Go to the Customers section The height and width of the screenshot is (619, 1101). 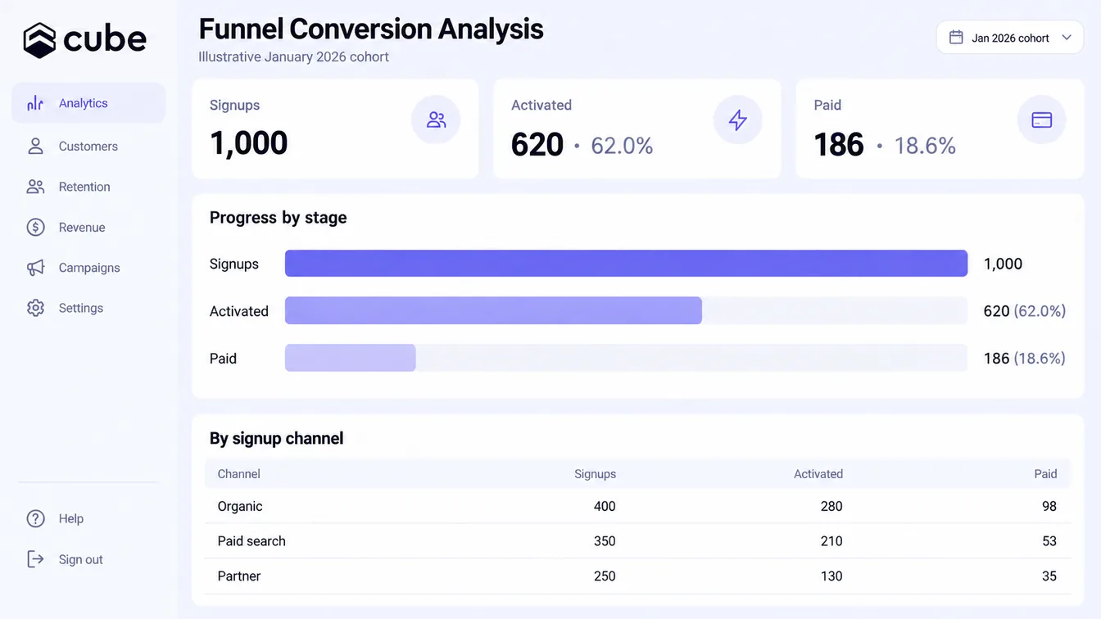click(88, 146)
